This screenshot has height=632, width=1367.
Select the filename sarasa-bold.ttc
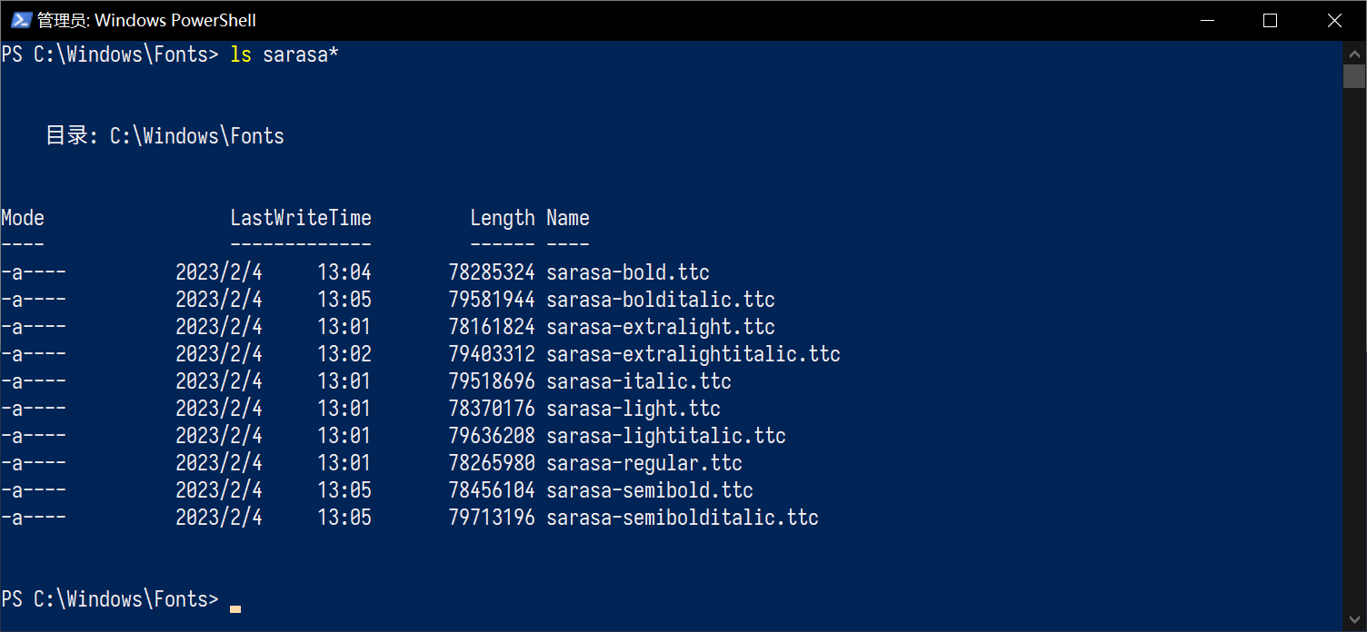point(627,272)
